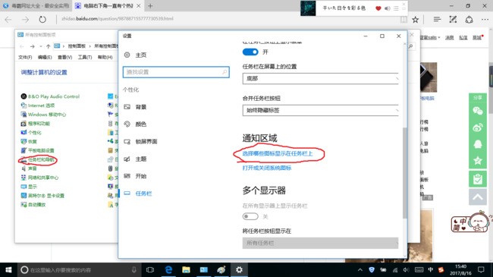Open new tab with plus button
Screen dimensions: 493x277
click(150, 5)
